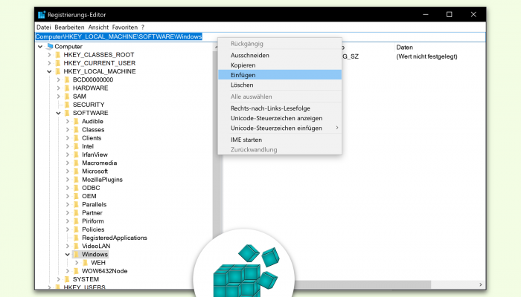
Task: Click folder icon of HKEY_CURRENT_USER
Action: coord(58,63)
